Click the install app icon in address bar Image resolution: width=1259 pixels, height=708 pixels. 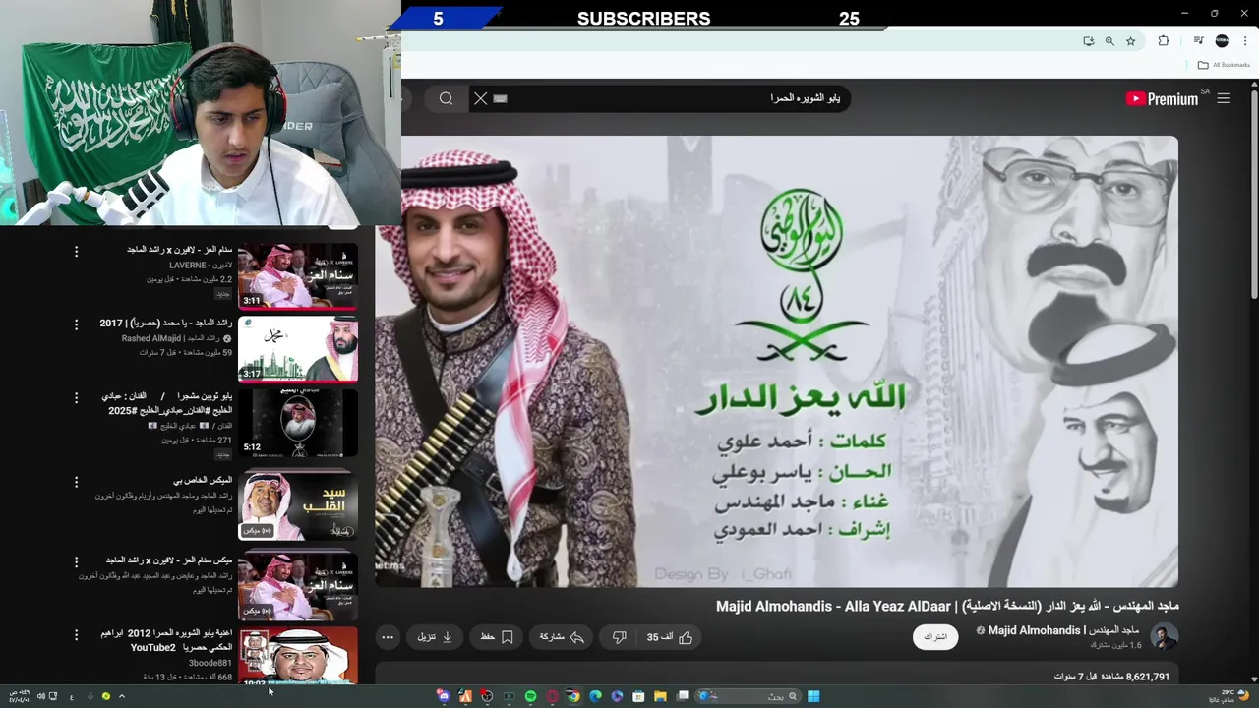click(1088, 41)
